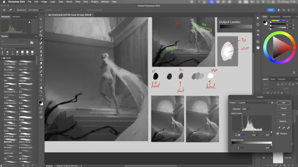Click the input levels midtone slider
This screenshot has width=298, height=167.
(x=254, y=132)
